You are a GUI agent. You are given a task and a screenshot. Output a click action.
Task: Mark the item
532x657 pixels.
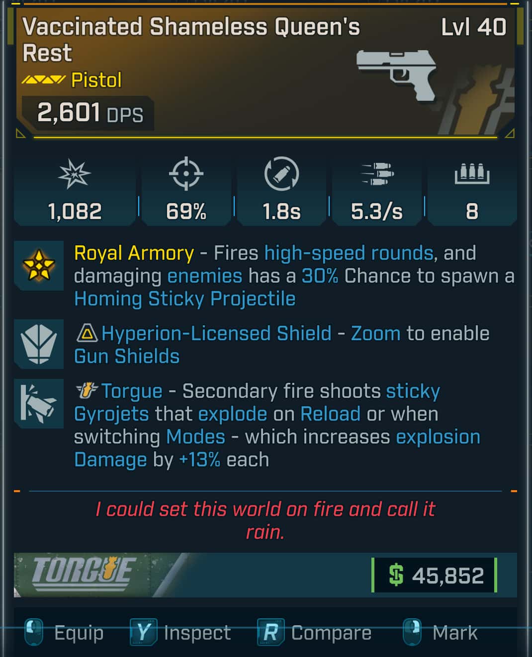(x=440, y=633)
